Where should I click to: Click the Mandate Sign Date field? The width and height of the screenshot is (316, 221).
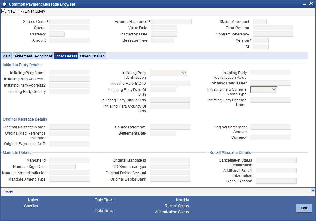click(x=63, y=167)
